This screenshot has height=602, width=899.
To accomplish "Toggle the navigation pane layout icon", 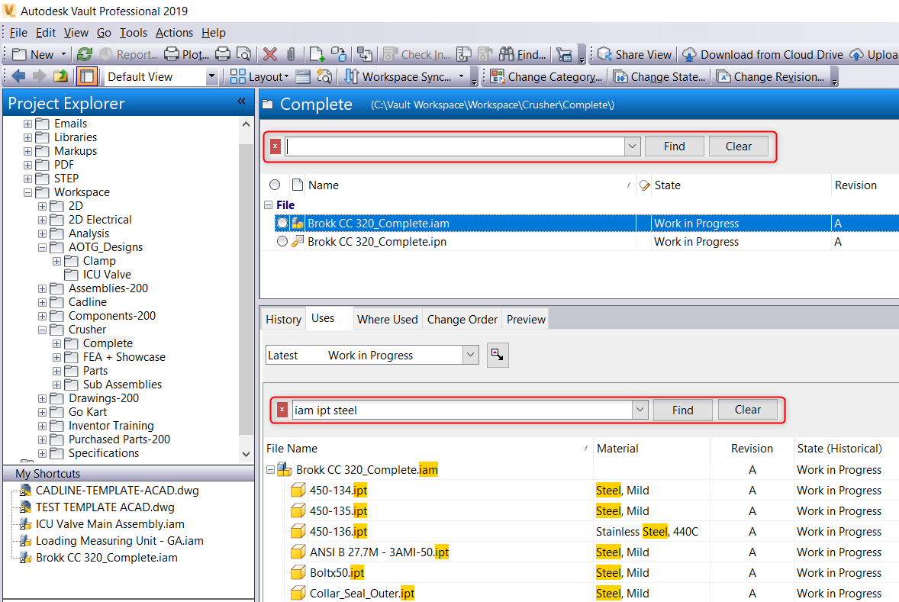I will [x=86, y=76].
